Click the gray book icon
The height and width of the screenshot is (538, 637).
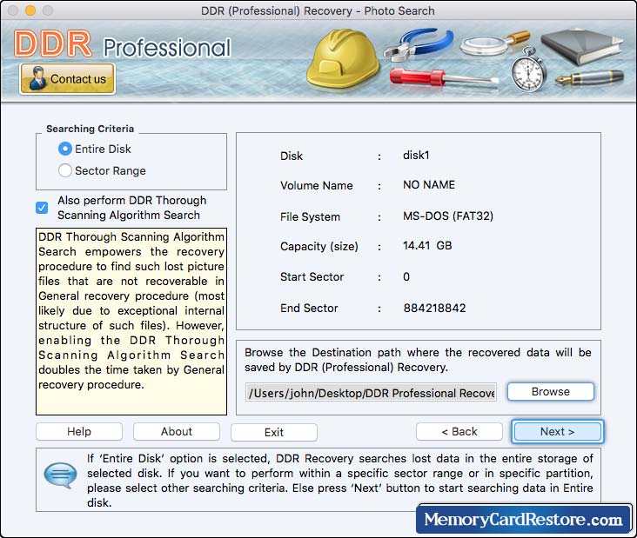click(x=582, y=45)
